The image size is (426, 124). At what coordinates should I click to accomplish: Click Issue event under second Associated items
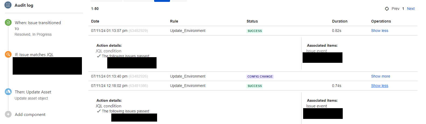coord(317,106)
